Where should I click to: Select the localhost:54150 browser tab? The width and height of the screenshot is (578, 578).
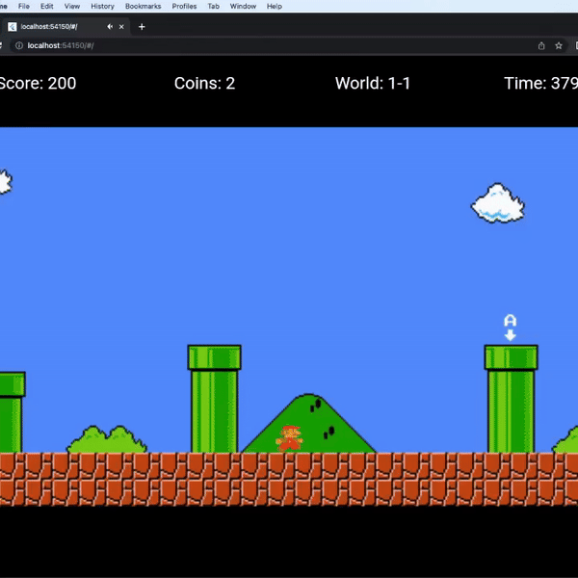(58, 27)
